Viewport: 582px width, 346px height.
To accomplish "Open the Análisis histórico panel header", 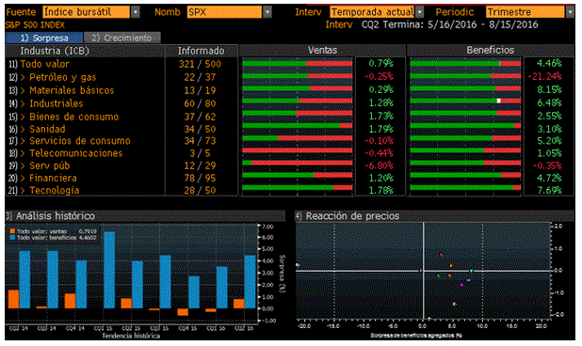I will point(145,216).
